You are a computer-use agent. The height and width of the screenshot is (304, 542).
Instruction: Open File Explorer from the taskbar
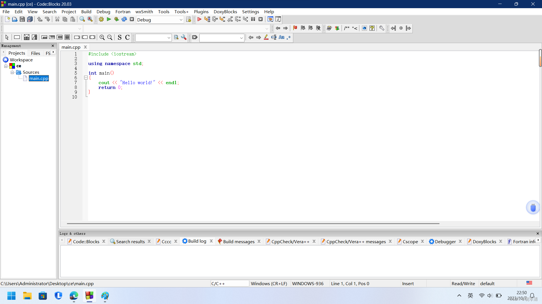[27, 296]
